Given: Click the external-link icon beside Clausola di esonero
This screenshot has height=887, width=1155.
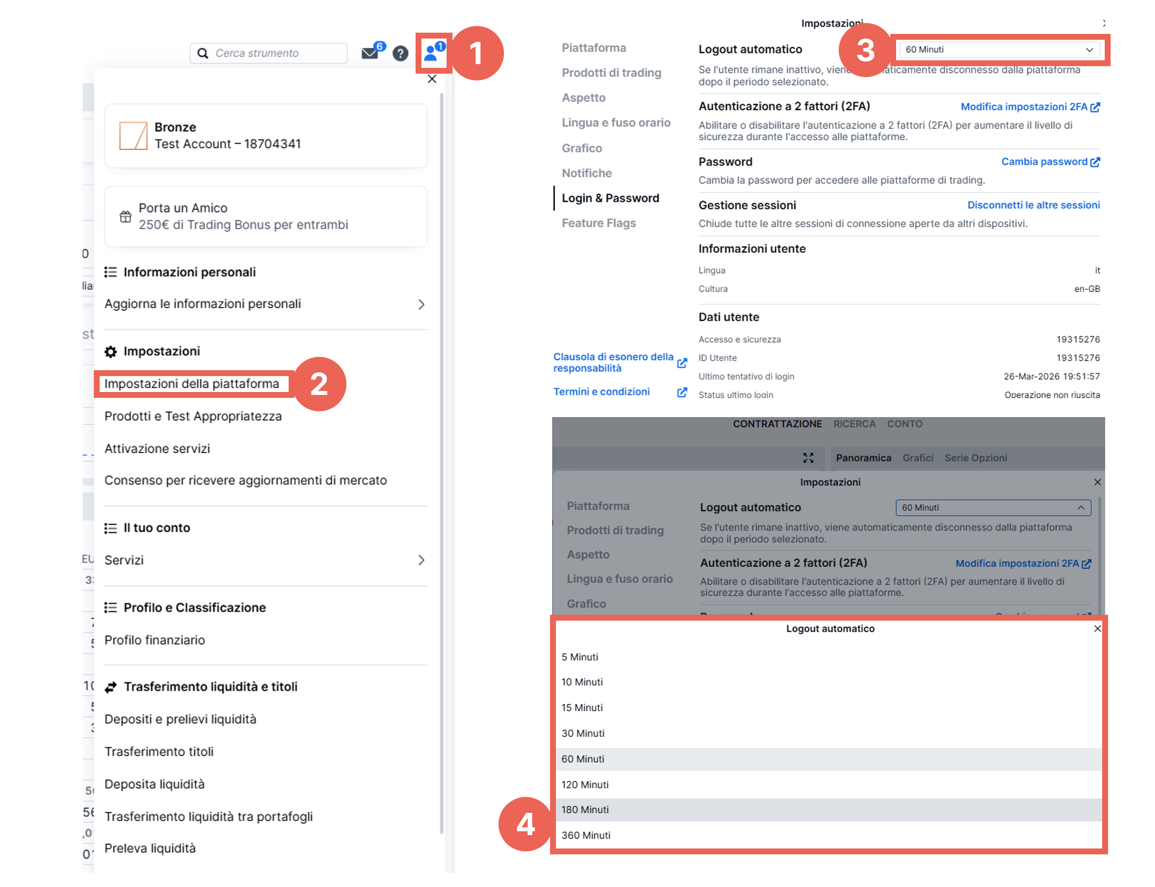Looking at the screenshot, I should pyautogui.click(x=682, y=363).
